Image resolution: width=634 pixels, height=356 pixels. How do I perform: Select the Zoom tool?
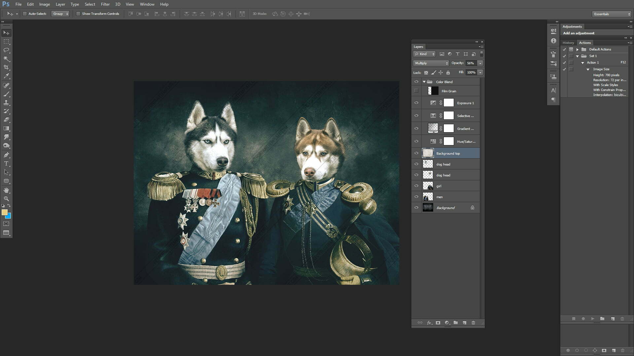(x=6, y=199)
